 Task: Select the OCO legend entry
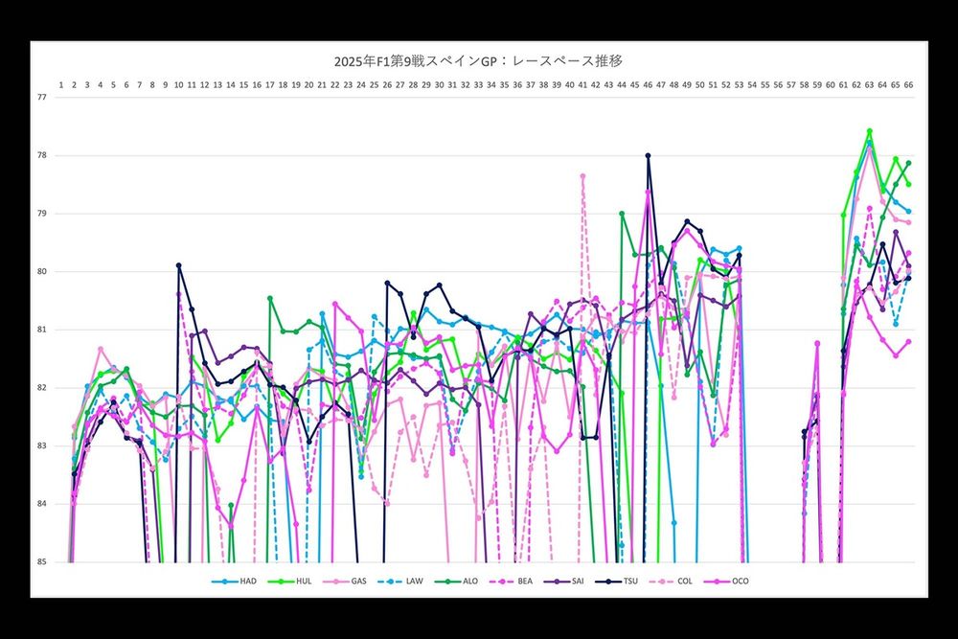click(x=739, y=581)
